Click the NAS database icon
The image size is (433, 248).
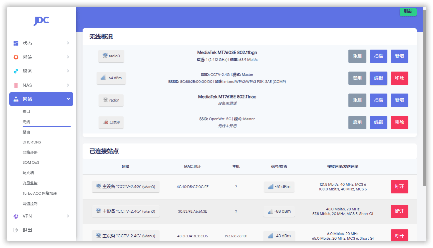[x=16, y=85]
